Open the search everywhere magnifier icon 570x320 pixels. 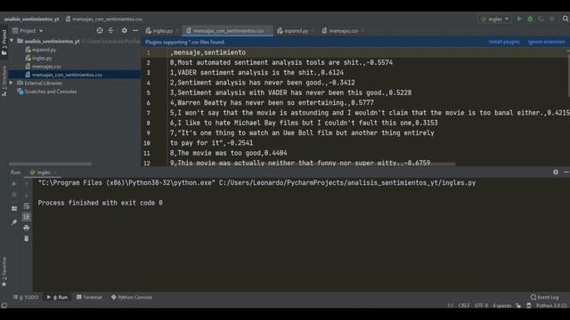point(566,19)
